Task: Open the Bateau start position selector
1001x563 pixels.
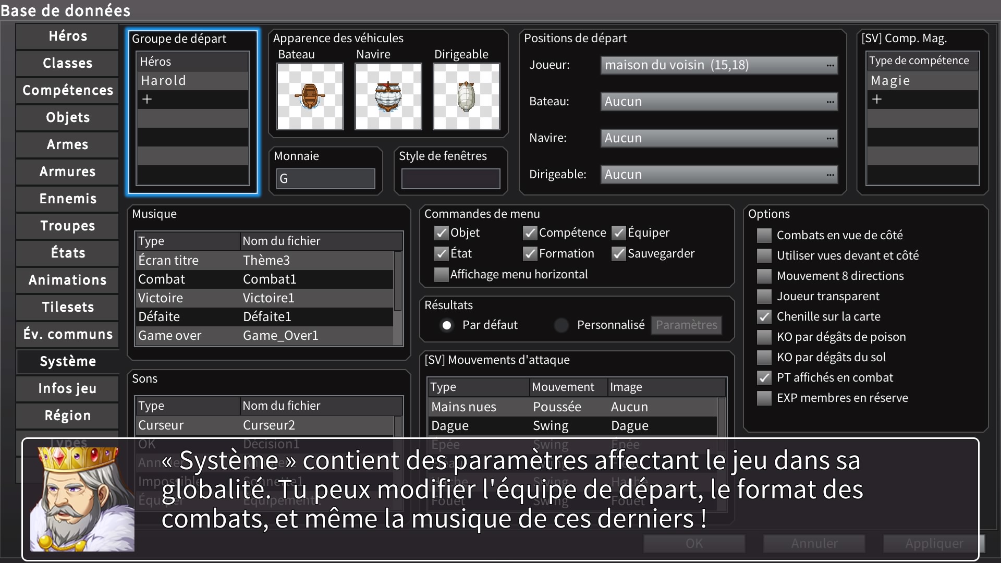Action: tap(719, 102)
